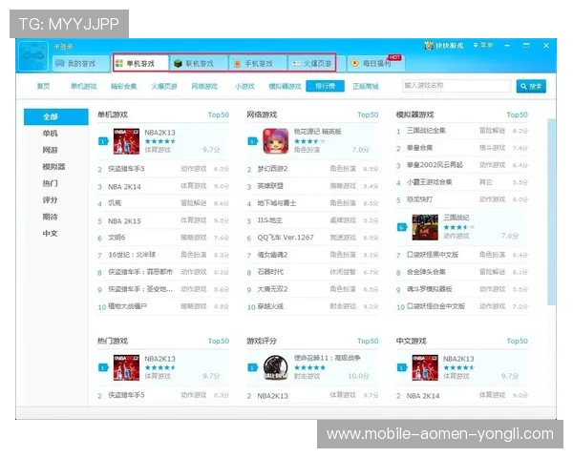The width and height of the screenshot is (573, 458).
Task: Select 热门 in the left sidebar
Action: (50, 183)
